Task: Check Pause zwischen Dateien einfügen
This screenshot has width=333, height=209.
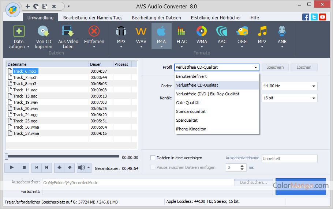Action: click(x=153, y=167)
